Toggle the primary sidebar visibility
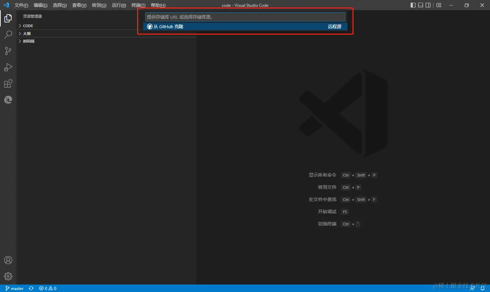The height and width of the screenshot is (292, 490). [413, 5]
